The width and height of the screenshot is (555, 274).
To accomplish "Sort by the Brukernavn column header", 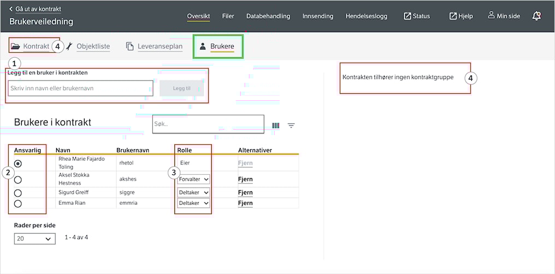I will pos(133,150).
